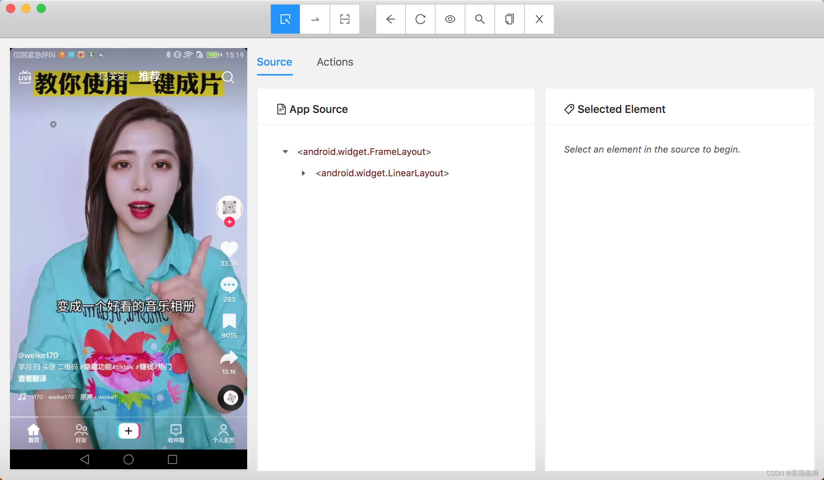824x480 pixels.
Task: Toggle the close/X button in toolbar
Action: tap(539, 19)
